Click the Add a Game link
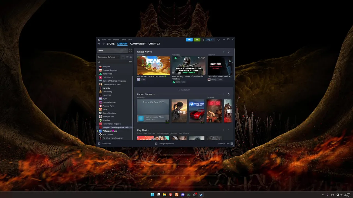 click(106, 144)
